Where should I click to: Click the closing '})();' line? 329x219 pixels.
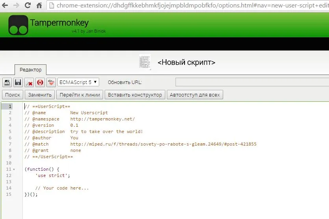coord(31,194)
